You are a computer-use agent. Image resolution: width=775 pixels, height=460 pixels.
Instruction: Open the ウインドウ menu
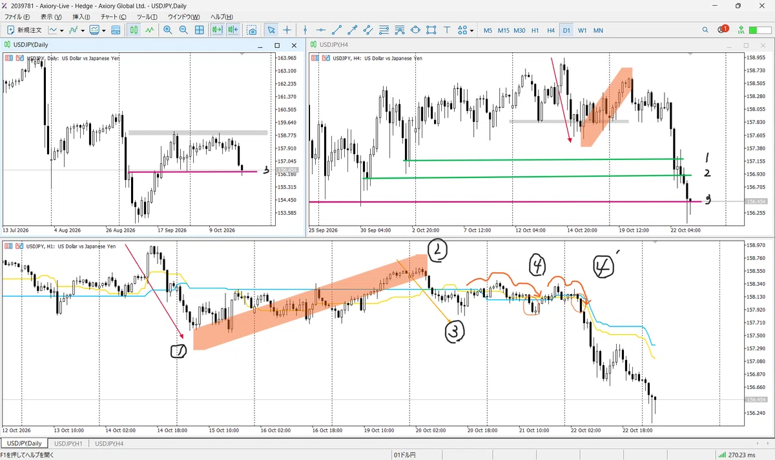point(185,16)
